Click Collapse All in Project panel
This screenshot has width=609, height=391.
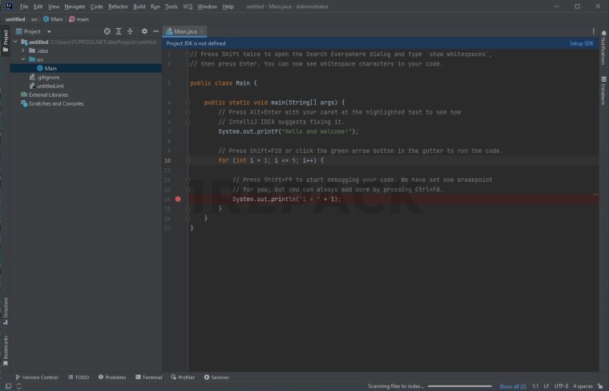coord(131,31)
